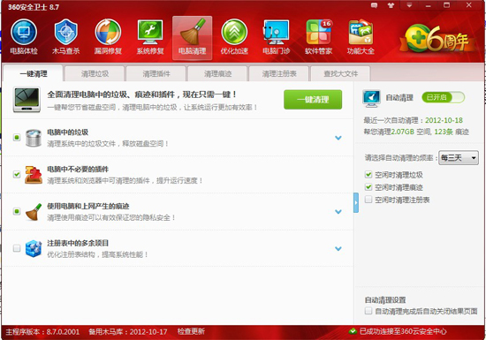The image size is (486, 340).
Task: Click 主程序版本：8.7.0.2001 text
Action: coord(42,332)
